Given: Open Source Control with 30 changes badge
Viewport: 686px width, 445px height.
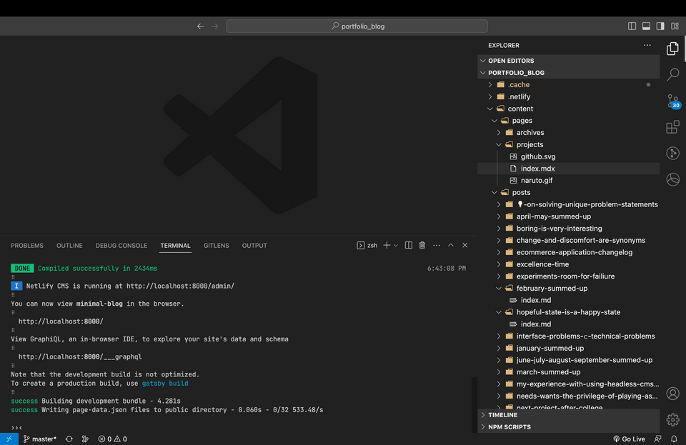Looking at the screenshot, I should [x=674, y=101].
